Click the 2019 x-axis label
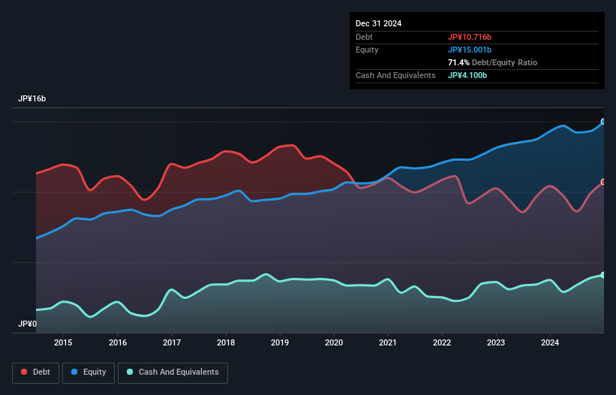This screenshot has height=395, width=616. click(x=280, y=342)
